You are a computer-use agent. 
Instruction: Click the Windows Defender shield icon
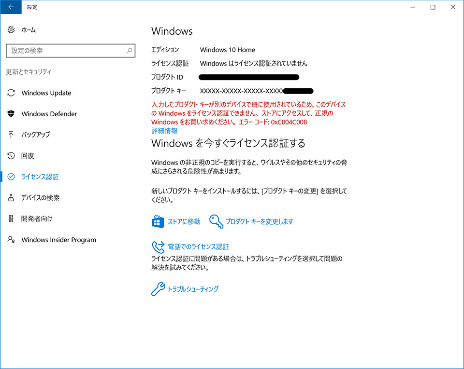point(11,114)
